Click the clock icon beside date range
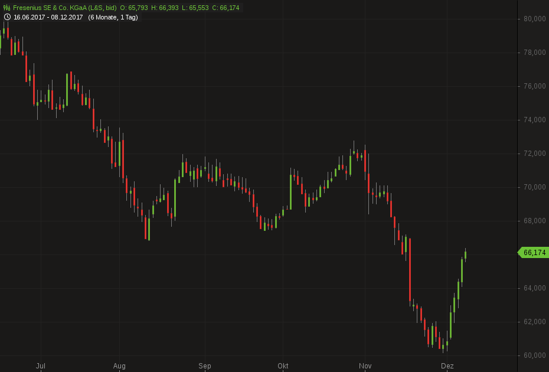This screenshot has width=549, height=372. (7, 17)
